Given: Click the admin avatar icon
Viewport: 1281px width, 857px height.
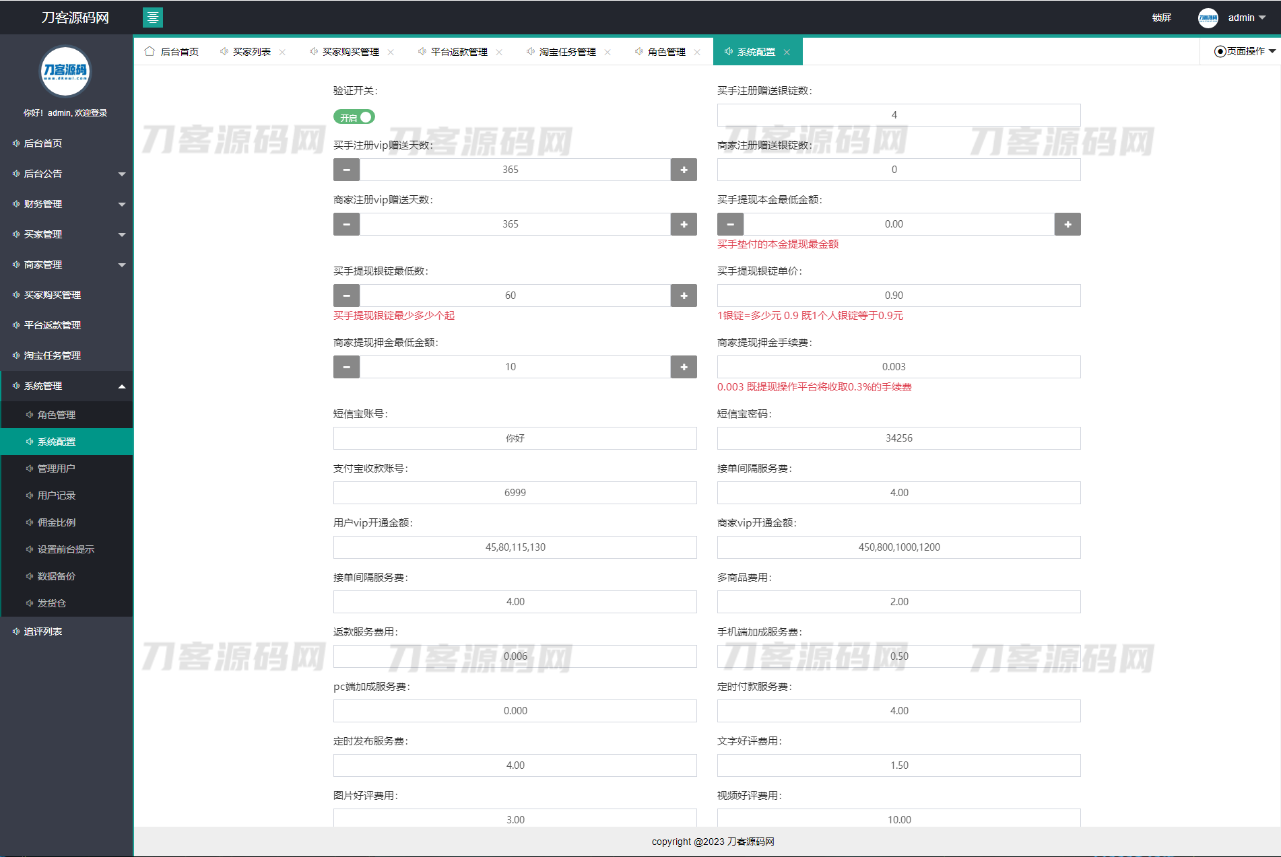Looking at the screenshot, I should [1208, 18].
